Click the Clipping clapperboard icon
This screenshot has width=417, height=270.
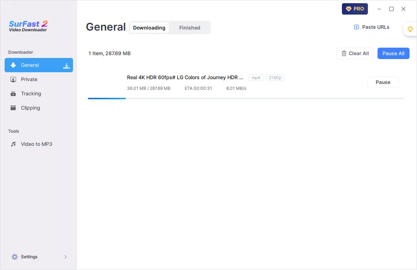[x=13, y=108]
